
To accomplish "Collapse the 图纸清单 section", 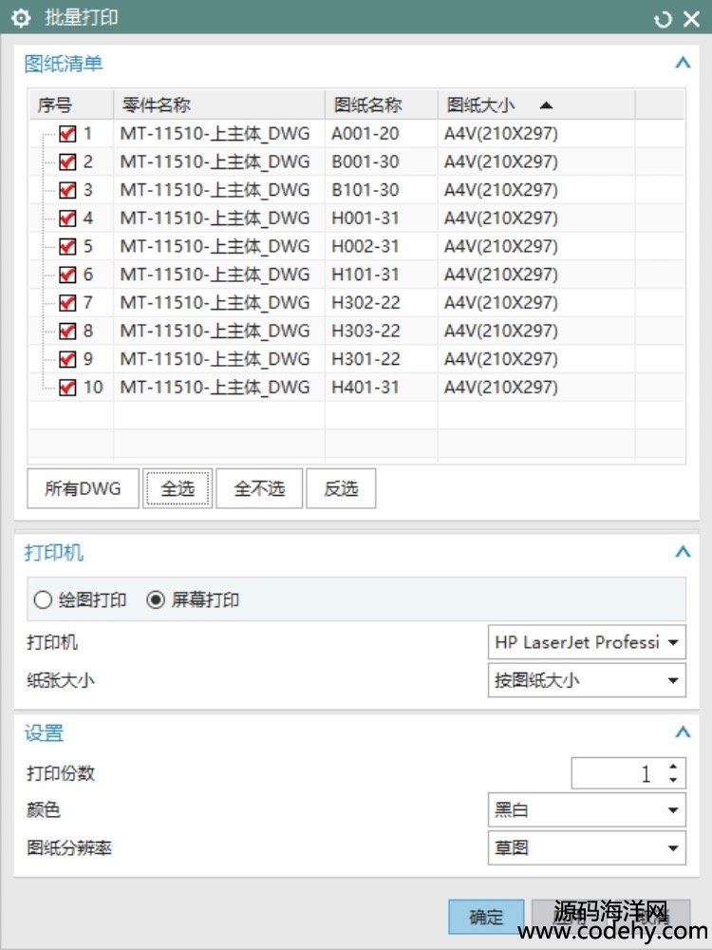I will [681, 64].
